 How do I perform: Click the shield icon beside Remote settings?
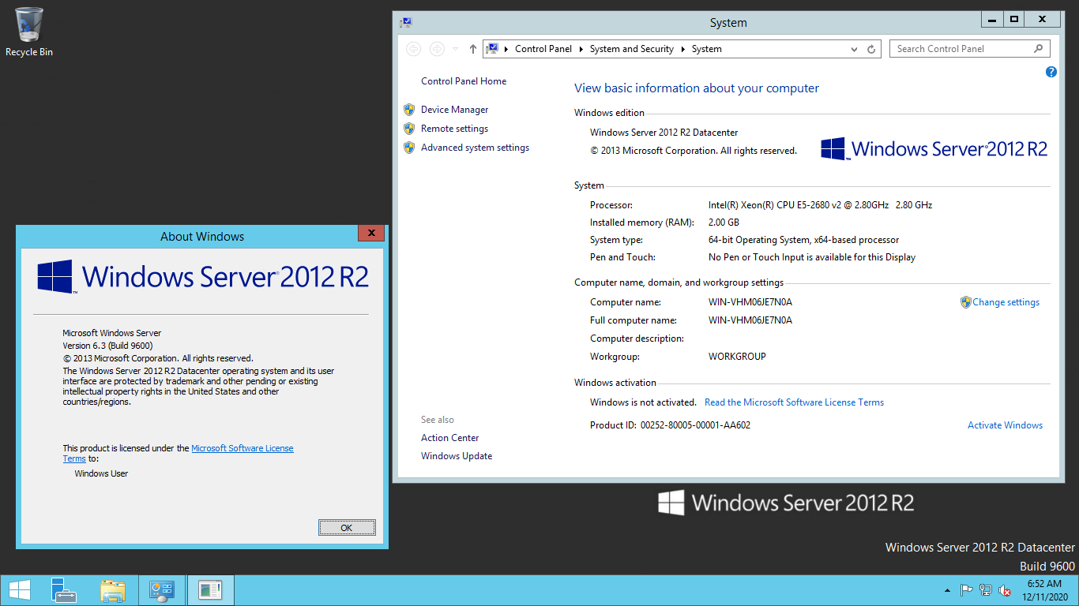[x=409, y=129]
